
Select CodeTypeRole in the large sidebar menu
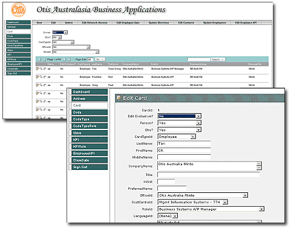89,126
